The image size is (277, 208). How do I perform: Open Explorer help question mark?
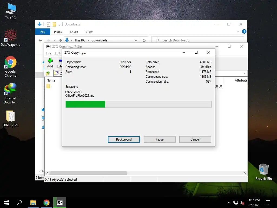pos(244,31)
